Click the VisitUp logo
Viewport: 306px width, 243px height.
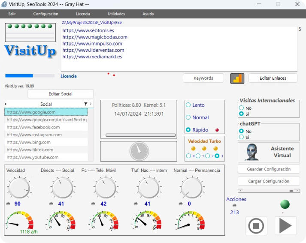tap(30, 51)
